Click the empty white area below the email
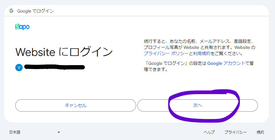 point(73,84)
